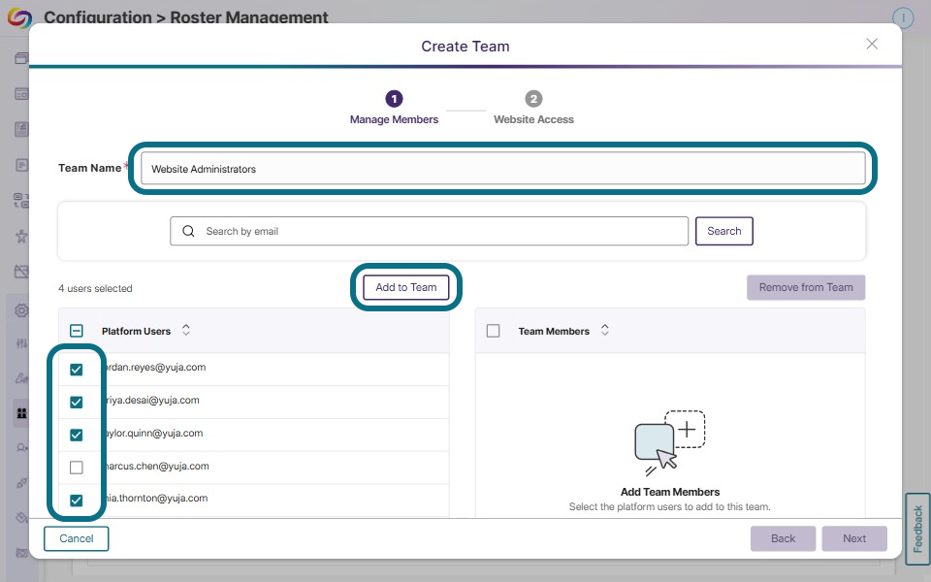Toggle select-all Team Members checkbox
The width and height of the screenshot is (931, 582).
click(493, 331)
